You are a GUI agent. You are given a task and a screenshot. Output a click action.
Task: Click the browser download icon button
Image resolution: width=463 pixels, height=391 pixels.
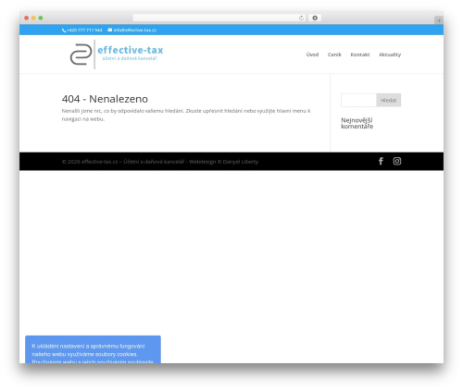[x=315, y=18]
